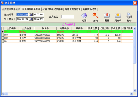Open the 列清单 list icon
Screen dimensions: 138x97
(118, 15)
